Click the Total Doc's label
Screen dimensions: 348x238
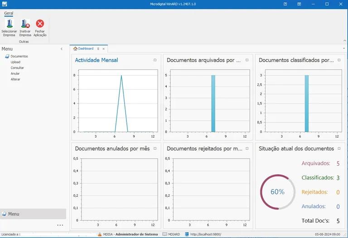[315, 221]
